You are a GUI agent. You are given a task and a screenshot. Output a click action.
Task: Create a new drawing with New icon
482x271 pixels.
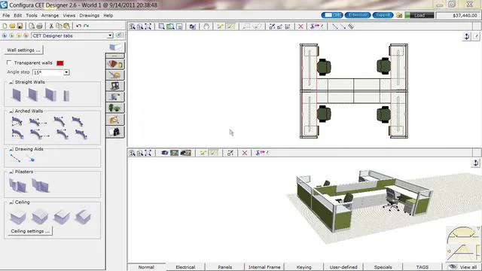[x=5, y=26]
